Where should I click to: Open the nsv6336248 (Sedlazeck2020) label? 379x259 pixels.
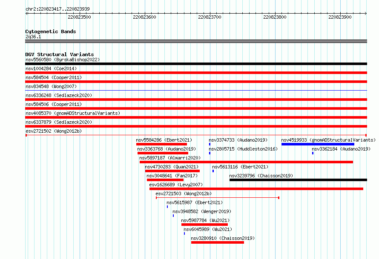(x=59, y=95)
